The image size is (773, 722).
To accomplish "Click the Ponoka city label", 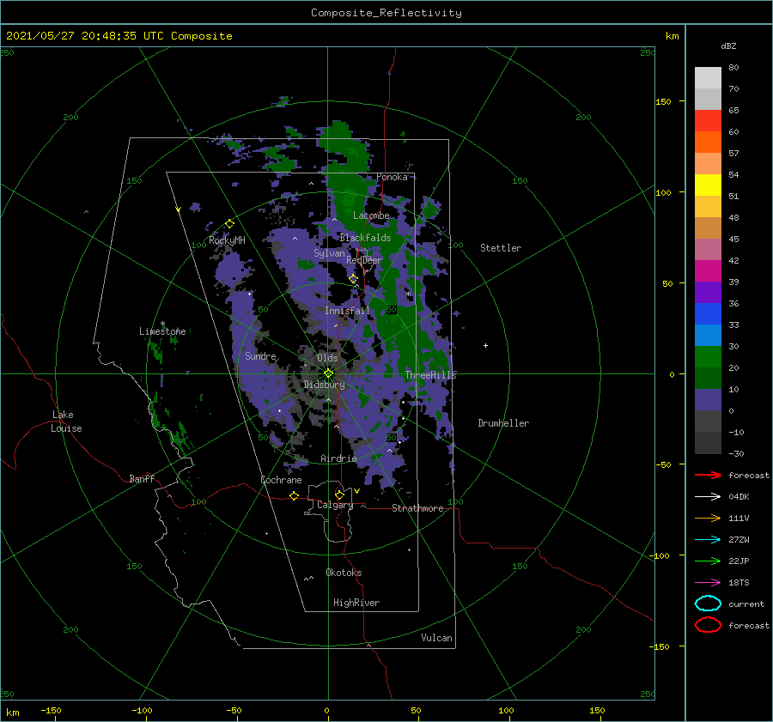I will click(392, 177).
